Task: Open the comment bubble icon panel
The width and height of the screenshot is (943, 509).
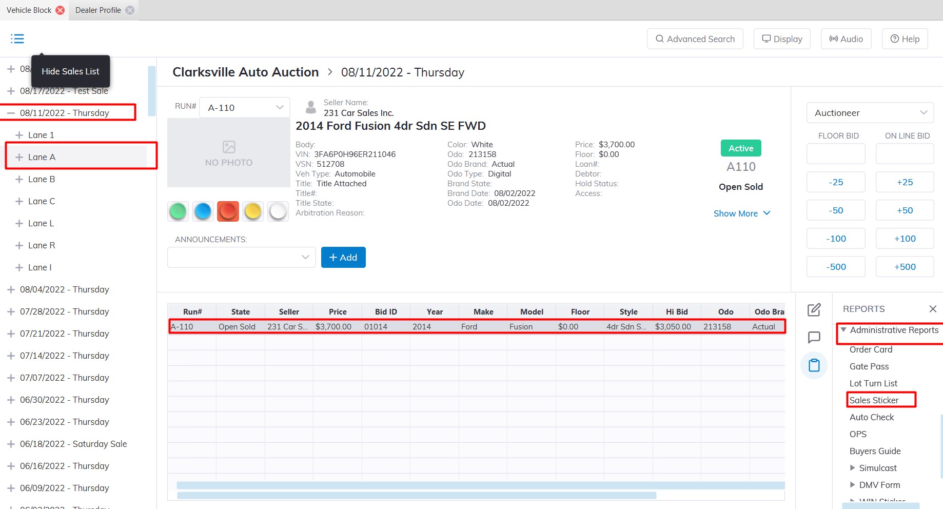Action: (x=814, y=337)
